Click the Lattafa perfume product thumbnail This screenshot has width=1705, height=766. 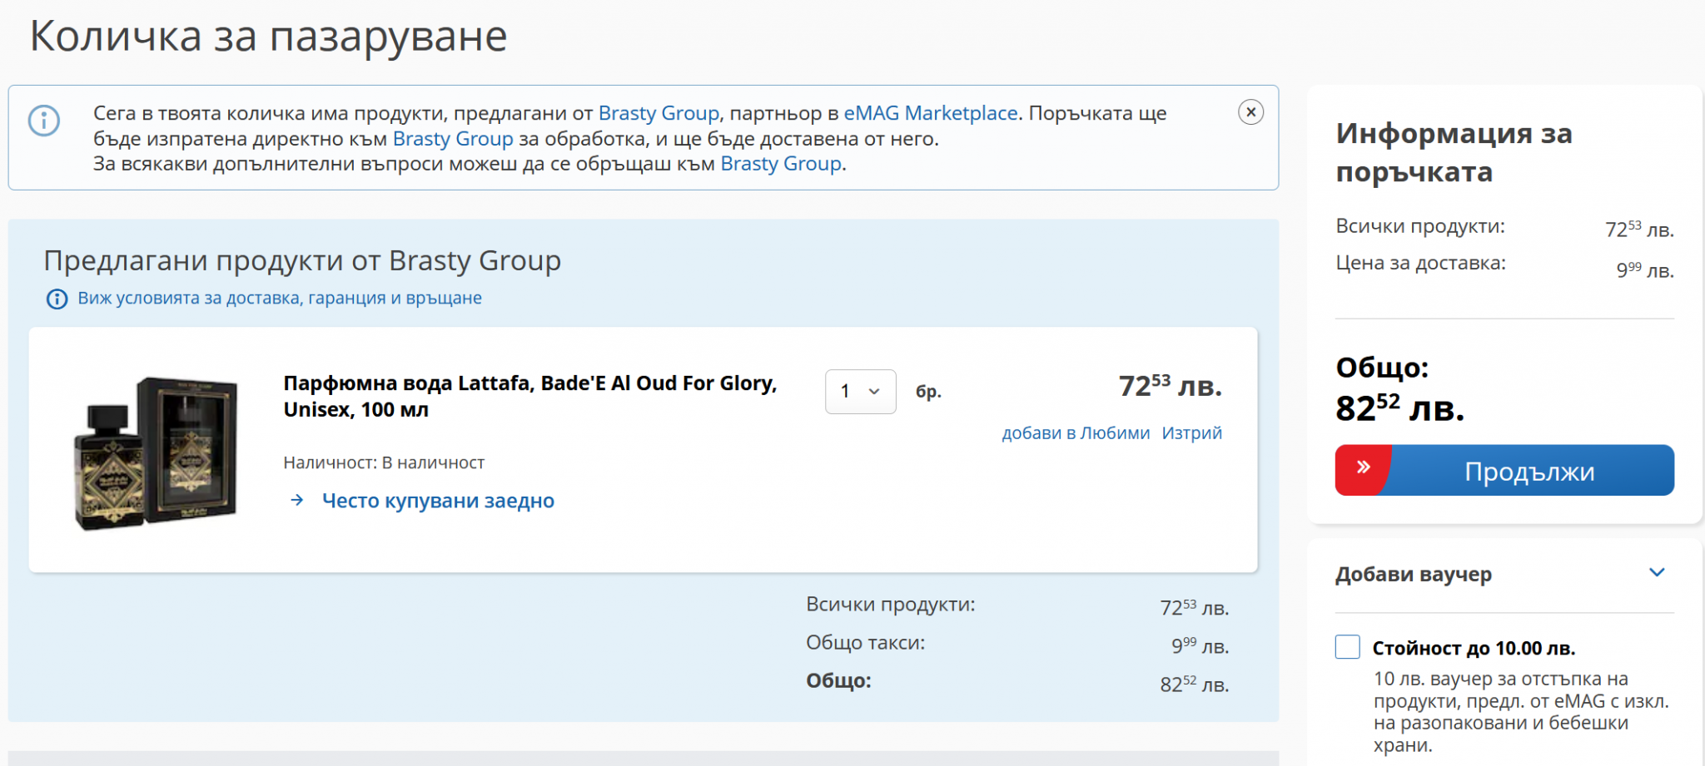(x=156, y=452)
